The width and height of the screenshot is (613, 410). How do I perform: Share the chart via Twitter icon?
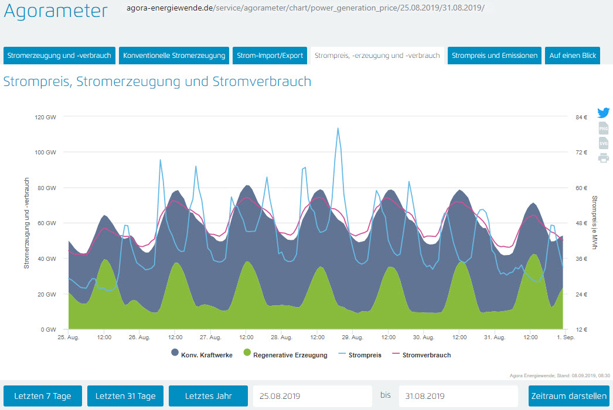603,113
